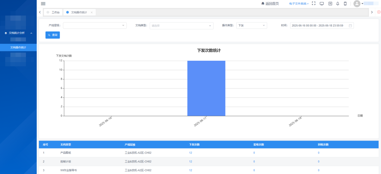The height and width of the screenshot is (174, 381).
Task: Open the 签收次数 value 0 for WI作业指导书
Action: pyautogui.click(x=254, y=170)
